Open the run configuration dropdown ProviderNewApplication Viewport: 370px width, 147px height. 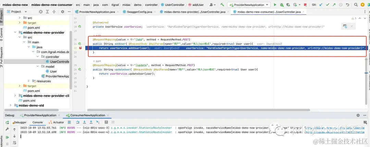pos(249,5)
